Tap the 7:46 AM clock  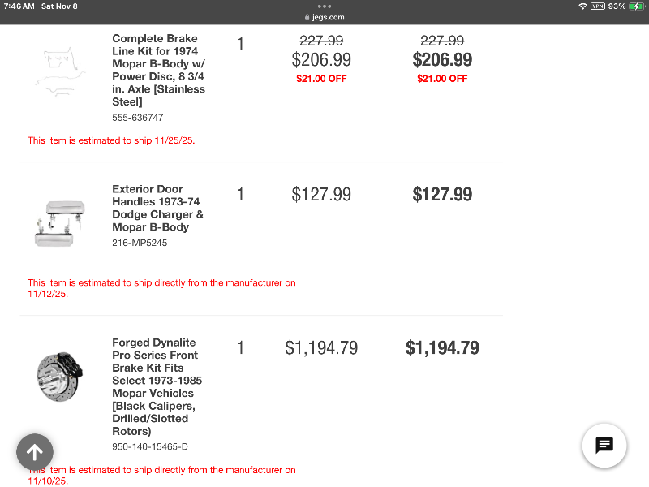tap(19, 6)
